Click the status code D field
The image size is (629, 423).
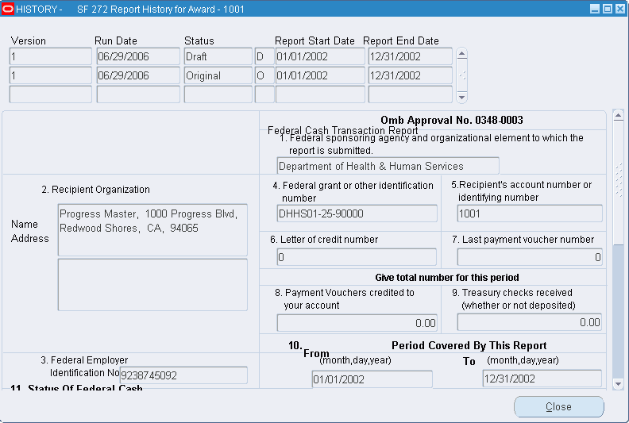[264, 56]
